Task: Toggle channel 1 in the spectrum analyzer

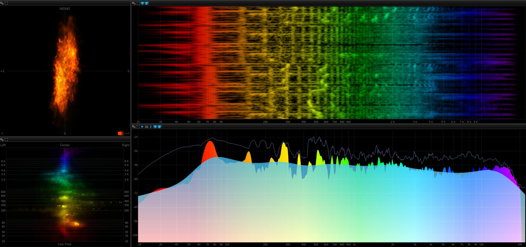Action: 155,127
